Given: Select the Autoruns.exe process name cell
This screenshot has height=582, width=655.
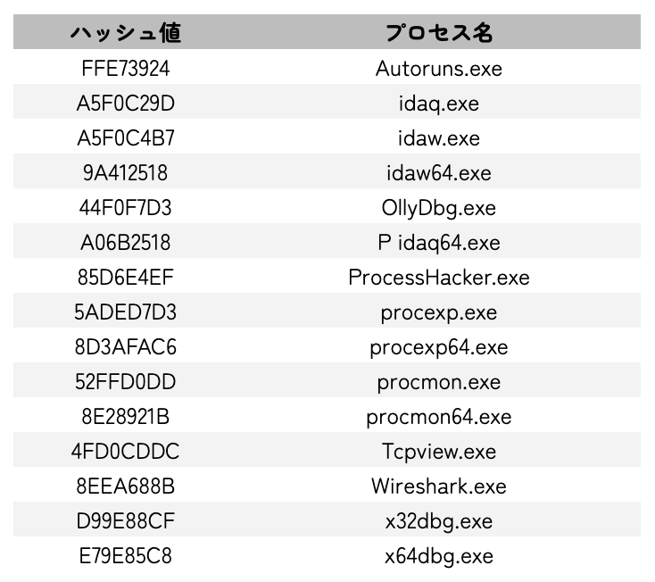Looking at the screenshot, I should [439, 68].
